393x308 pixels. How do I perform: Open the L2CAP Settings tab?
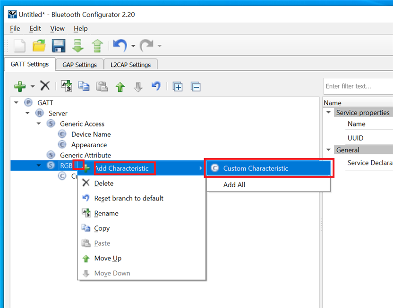130,65
